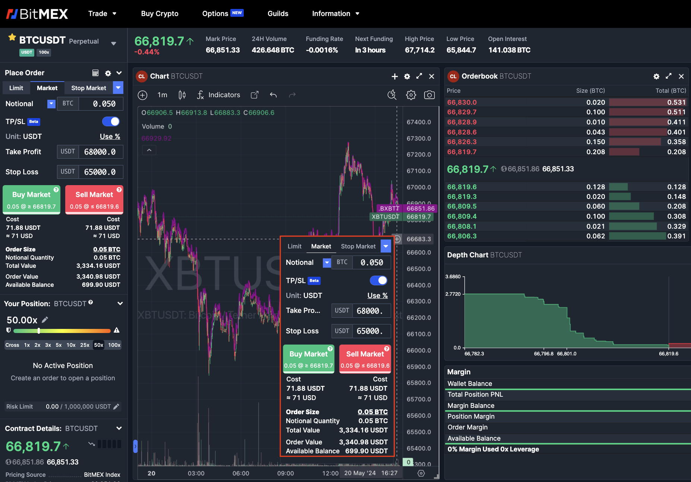Open the Indicators function tool
This screenshot has width=691, height=482.
click(x=218, y=95)
